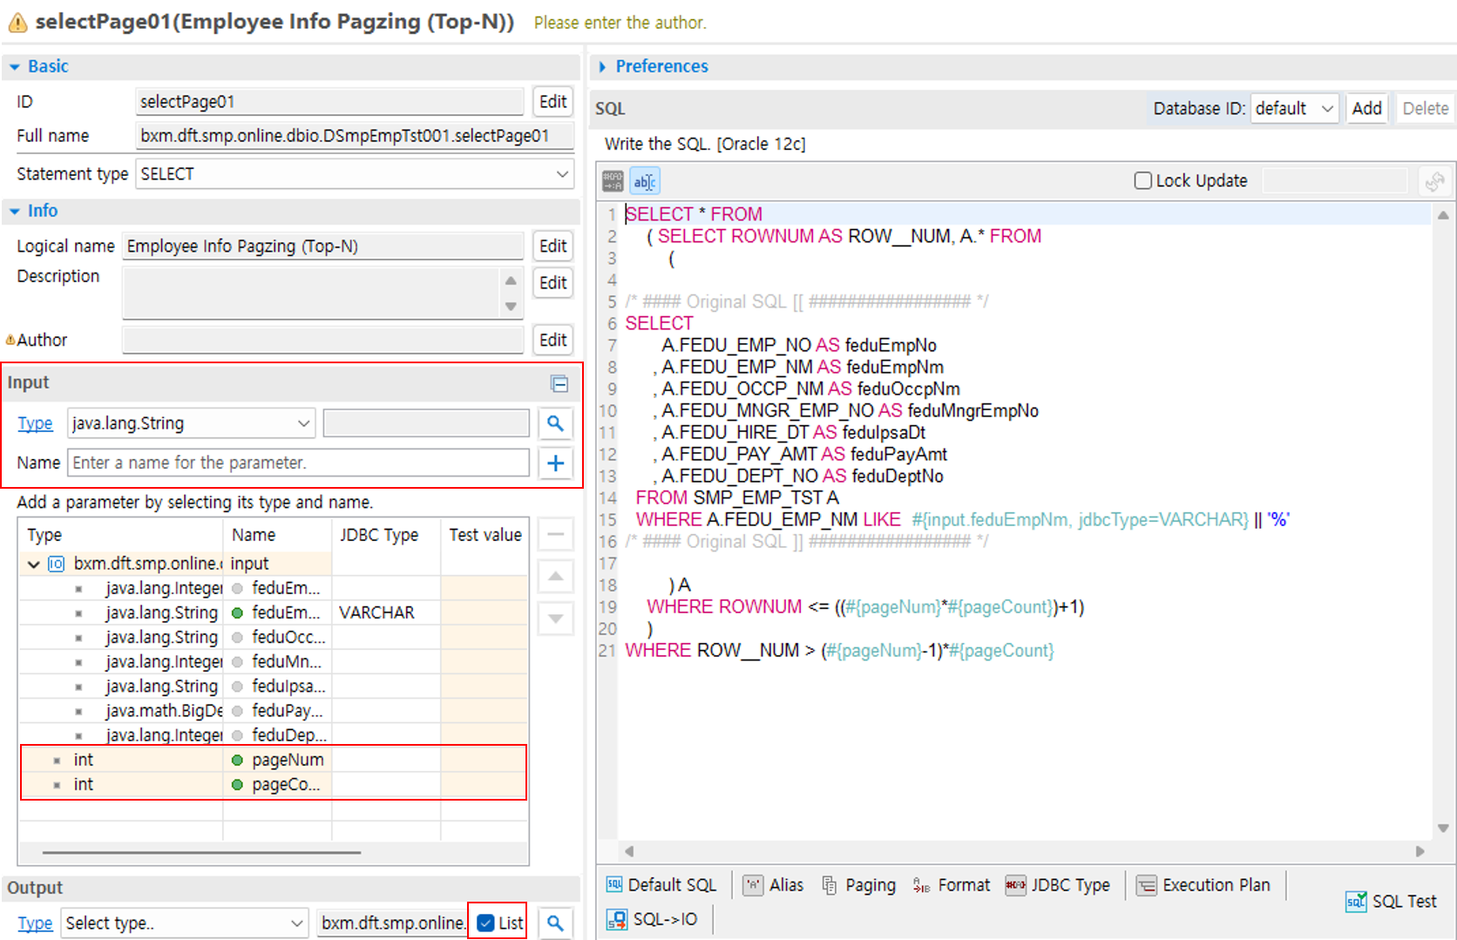Enable the Lock Update checkbox
Image resolution: width=1457 pixels, height=940 pixels.
click(1142, 180)
